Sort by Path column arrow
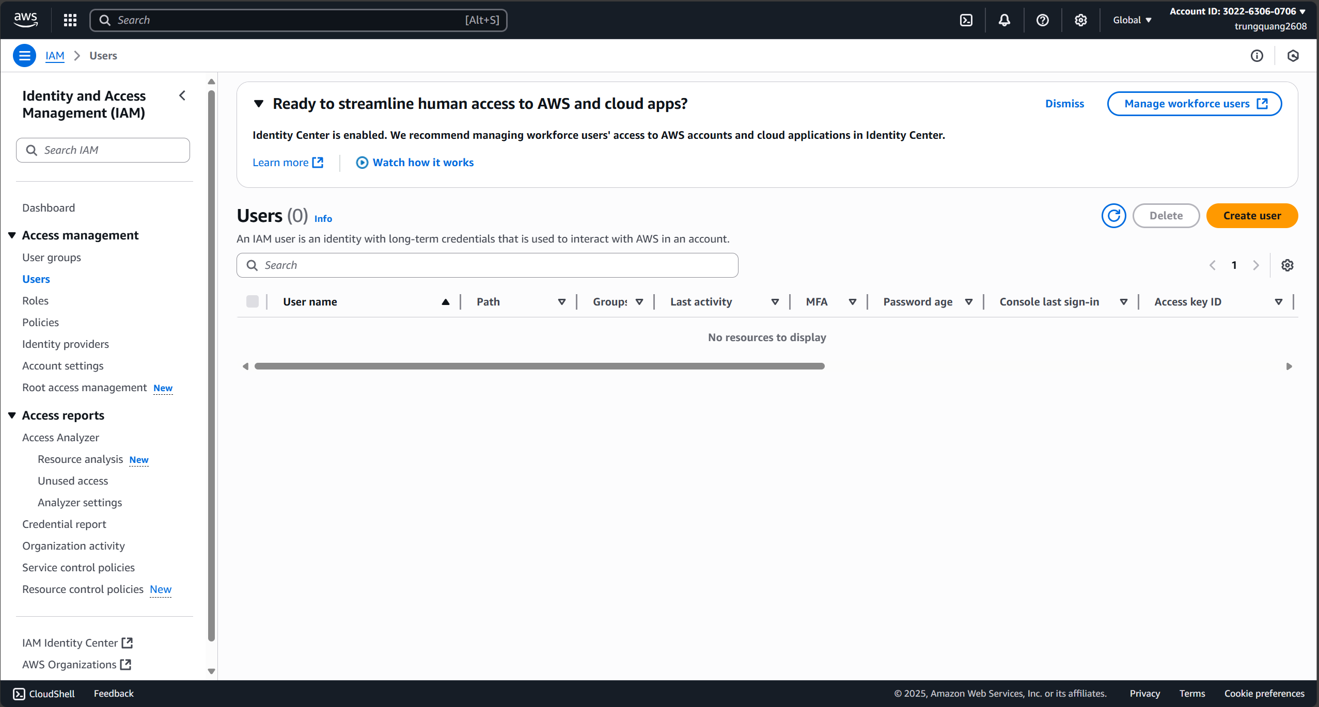1319x707 pixels. [x=561, y=302]
